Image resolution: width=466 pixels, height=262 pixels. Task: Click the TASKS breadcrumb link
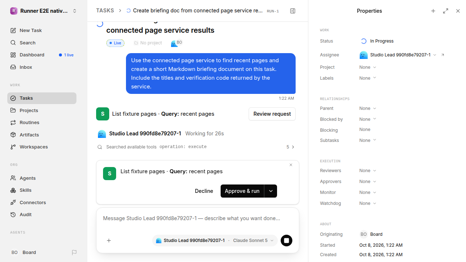(105, 11)
